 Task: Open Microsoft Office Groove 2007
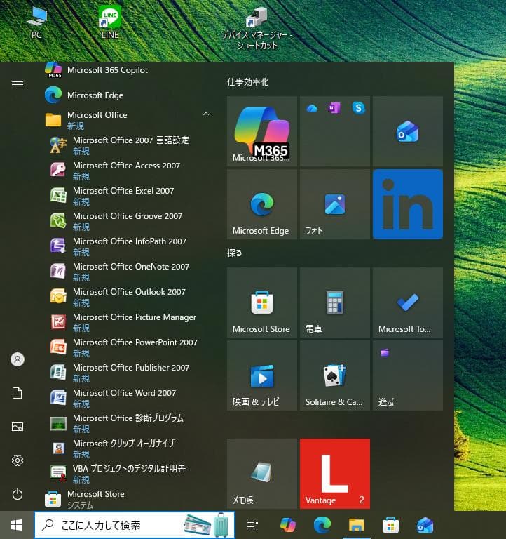(128, 221)
